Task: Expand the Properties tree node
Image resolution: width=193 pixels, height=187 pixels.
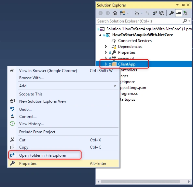Action: pos(106,52)
